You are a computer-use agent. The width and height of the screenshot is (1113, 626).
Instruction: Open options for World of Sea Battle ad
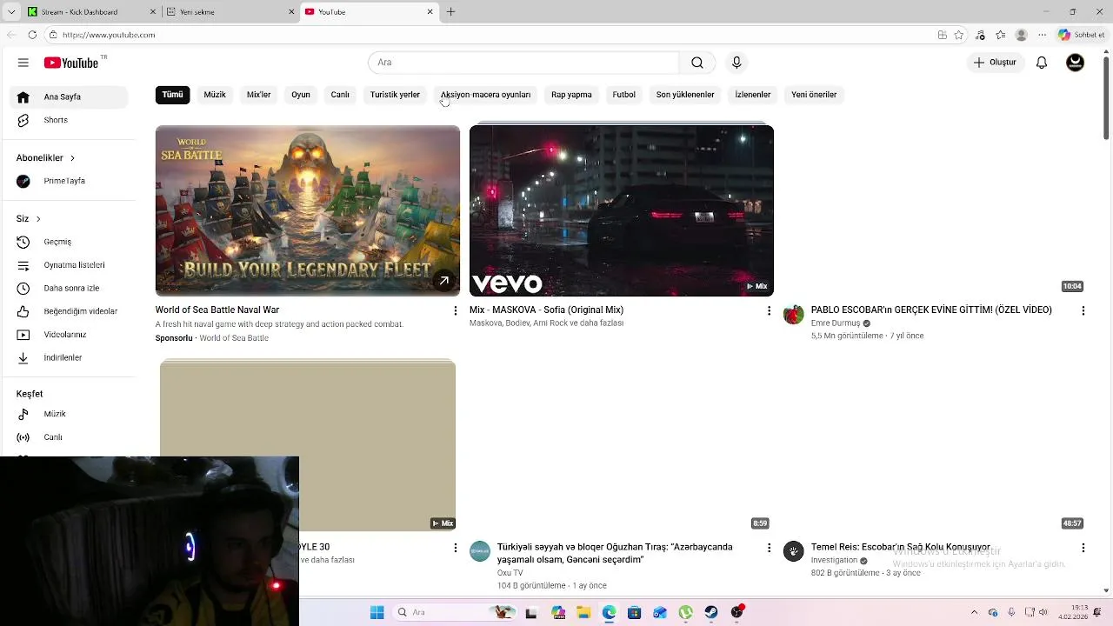pyautogui.click(x=455, y=310)
